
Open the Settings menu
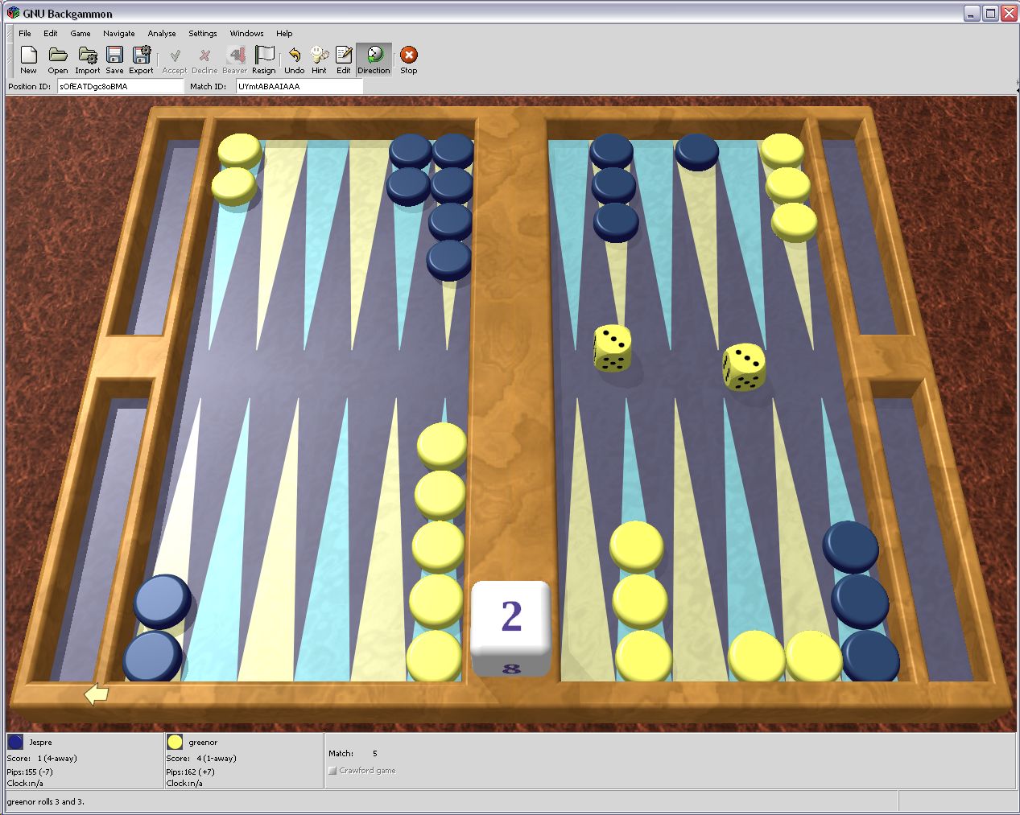(203, 34)
